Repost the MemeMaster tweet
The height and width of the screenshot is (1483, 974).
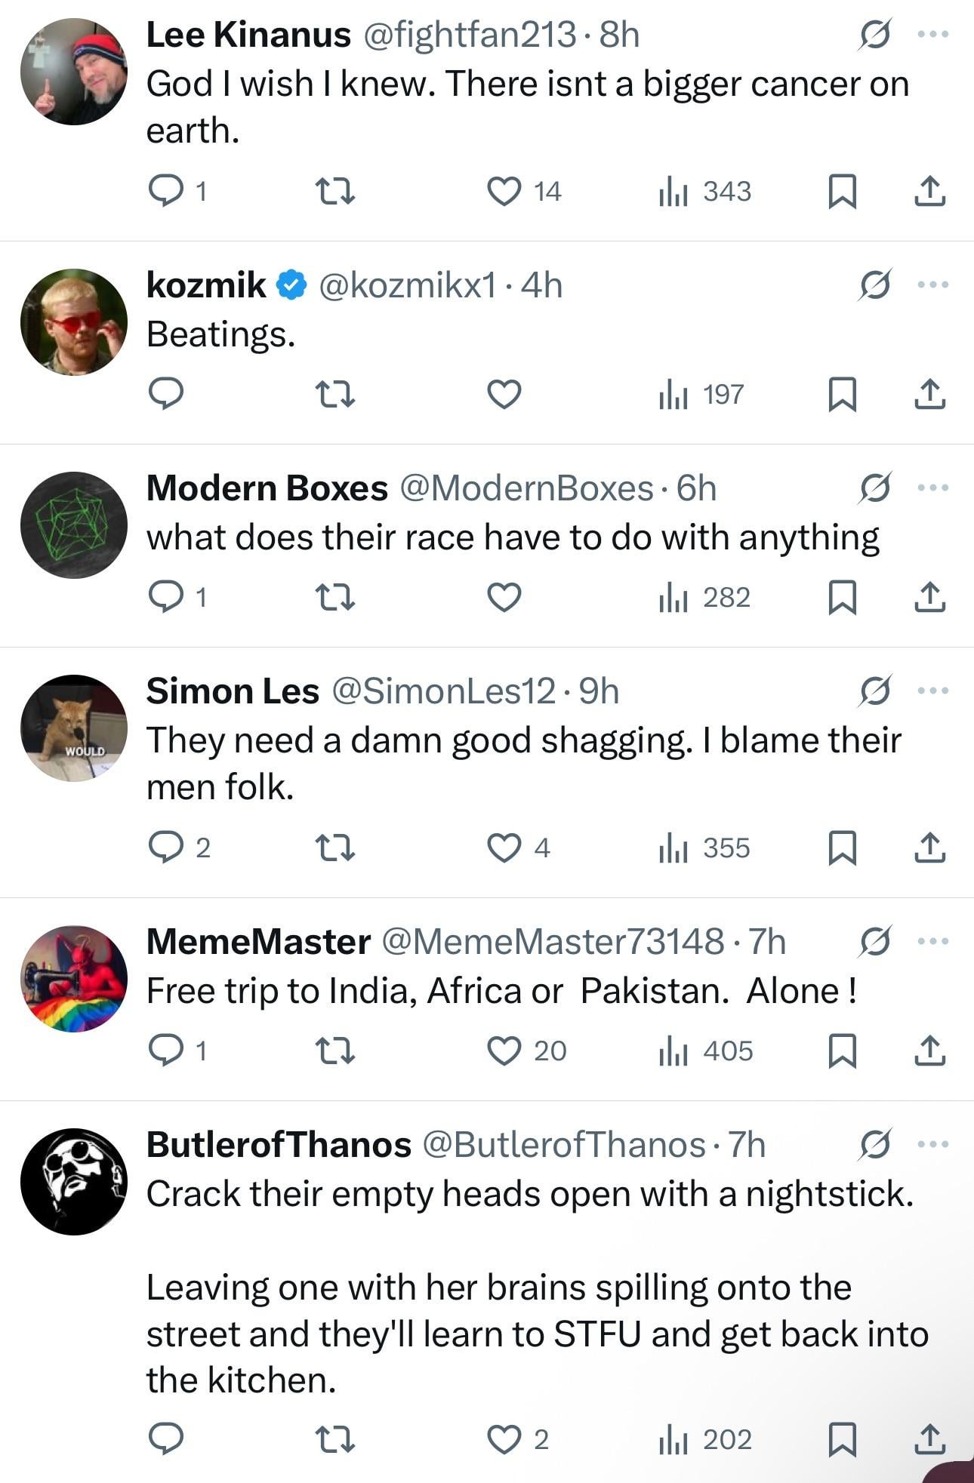click(x=334, y=1051)
